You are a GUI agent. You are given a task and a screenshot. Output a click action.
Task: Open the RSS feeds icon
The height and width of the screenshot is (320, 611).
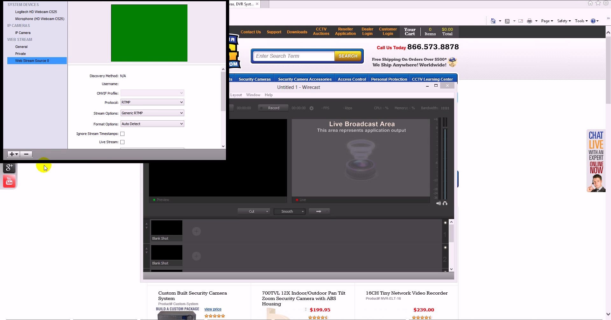(x=507, y=21)
